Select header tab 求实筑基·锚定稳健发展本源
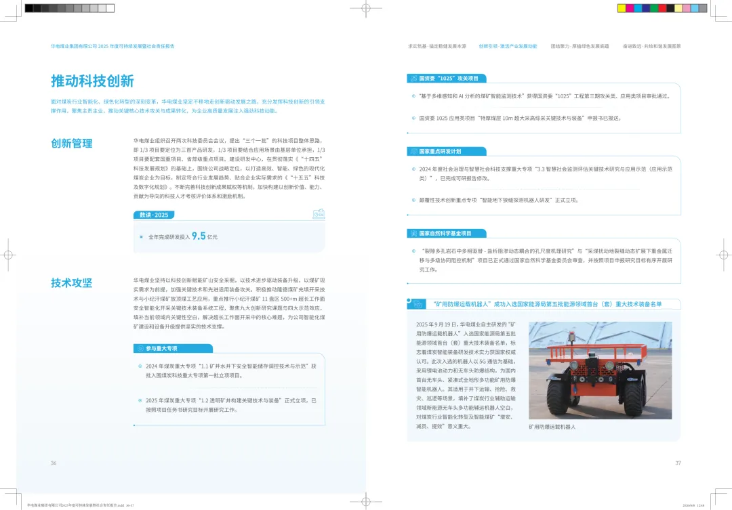The height and width of the screenshot is (510, 732). [437, 46]
